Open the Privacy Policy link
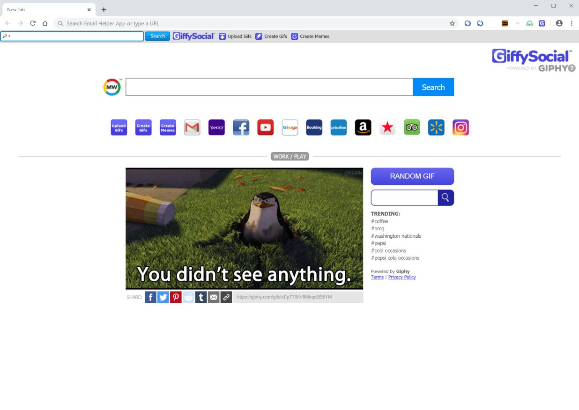 [x=402, y=277]
